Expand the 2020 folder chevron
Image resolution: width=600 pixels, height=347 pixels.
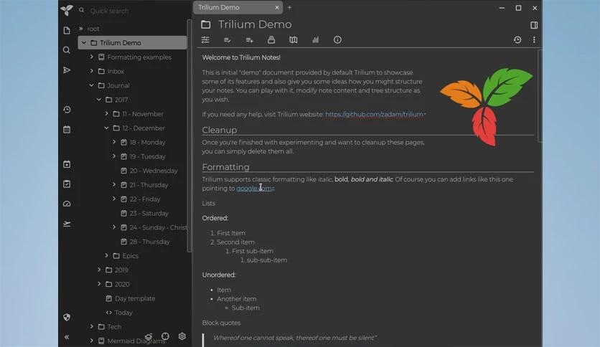[x=99, y=284]
